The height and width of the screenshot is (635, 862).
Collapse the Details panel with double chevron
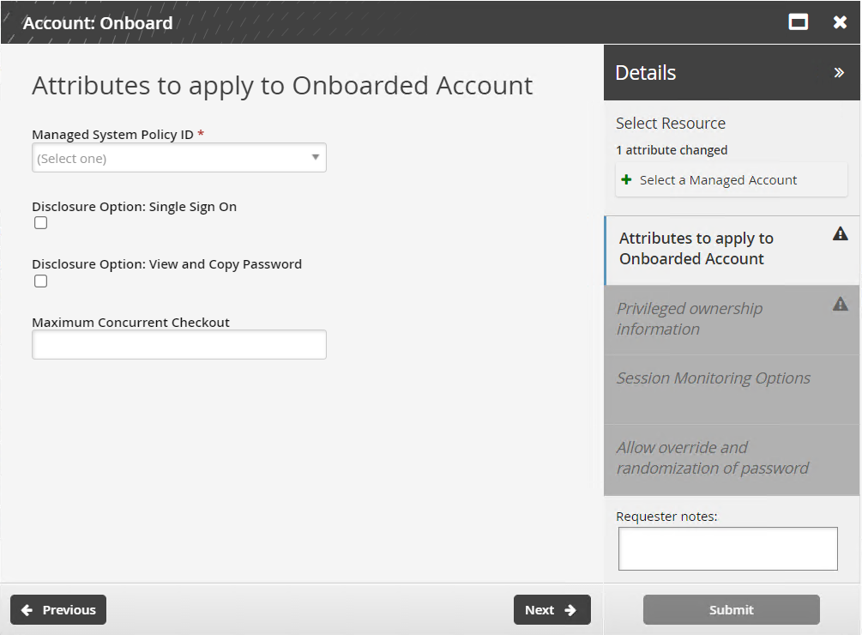839,73
